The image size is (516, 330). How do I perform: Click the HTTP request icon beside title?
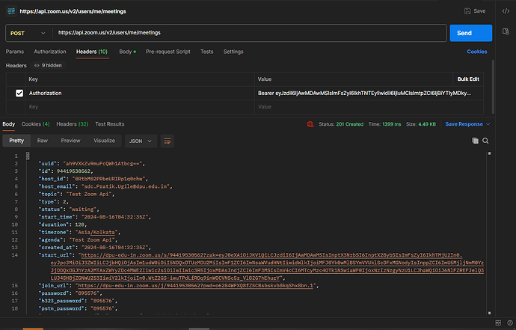click(x=13, y=11)
